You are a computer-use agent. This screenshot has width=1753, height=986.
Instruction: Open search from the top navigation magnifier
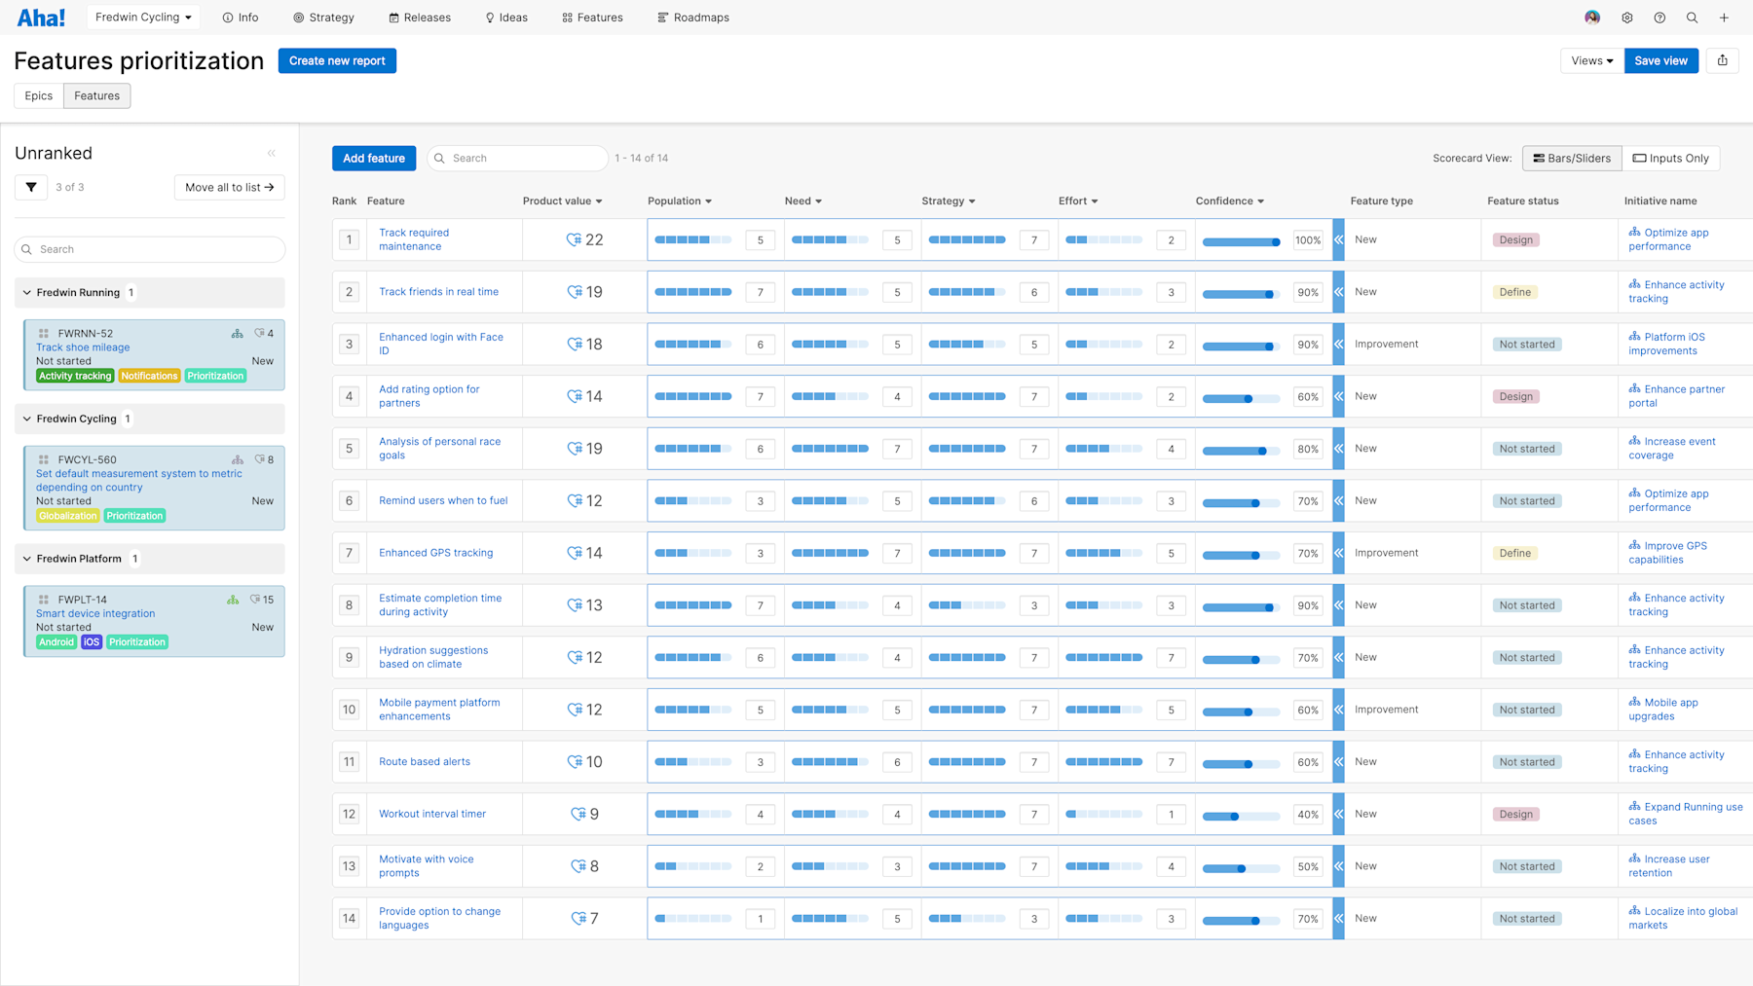[x=1692, y=18]
